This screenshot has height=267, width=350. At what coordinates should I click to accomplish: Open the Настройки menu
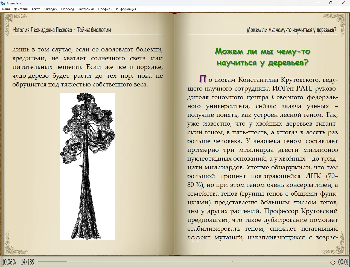point(86,9)
